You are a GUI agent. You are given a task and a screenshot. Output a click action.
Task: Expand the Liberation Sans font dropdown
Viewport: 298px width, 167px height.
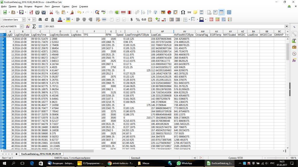point(24,19)
